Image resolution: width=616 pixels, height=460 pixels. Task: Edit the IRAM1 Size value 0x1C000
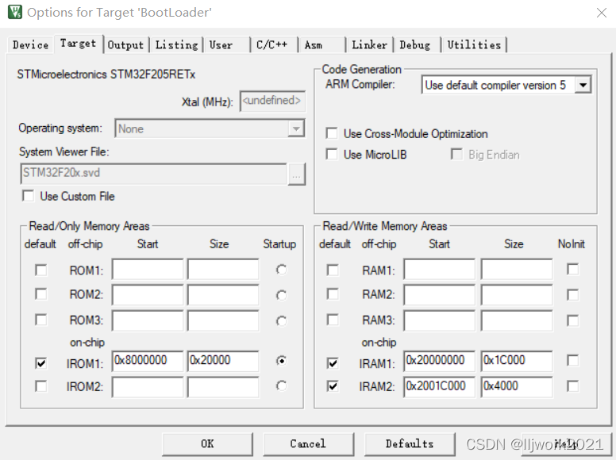tap(517, 361)
